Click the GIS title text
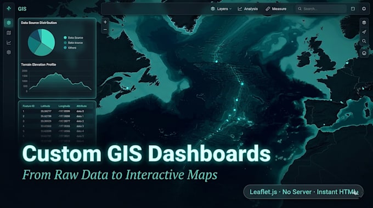The width and height of the screenshot is (373, 208). (22, 9)
